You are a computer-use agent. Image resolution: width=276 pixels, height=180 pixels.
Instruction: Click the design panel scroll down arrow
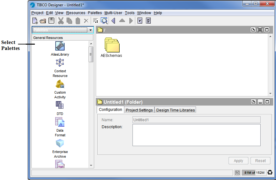click(270, 94)
